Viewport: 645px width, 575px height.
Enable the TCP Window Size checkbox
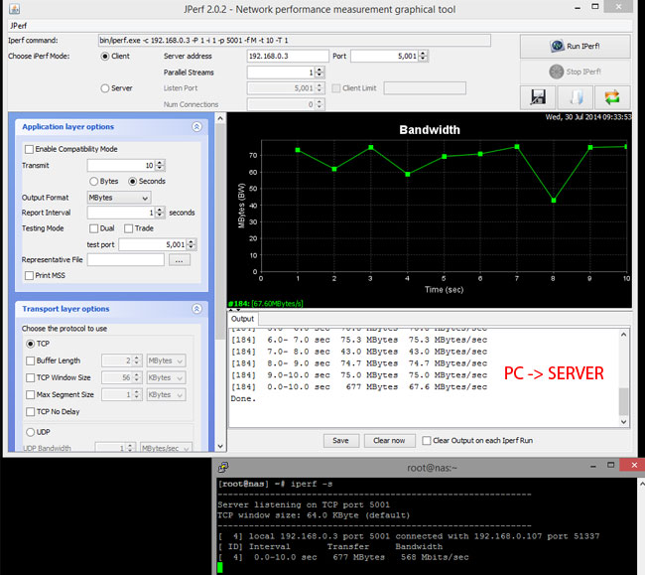tap(30, 377)
